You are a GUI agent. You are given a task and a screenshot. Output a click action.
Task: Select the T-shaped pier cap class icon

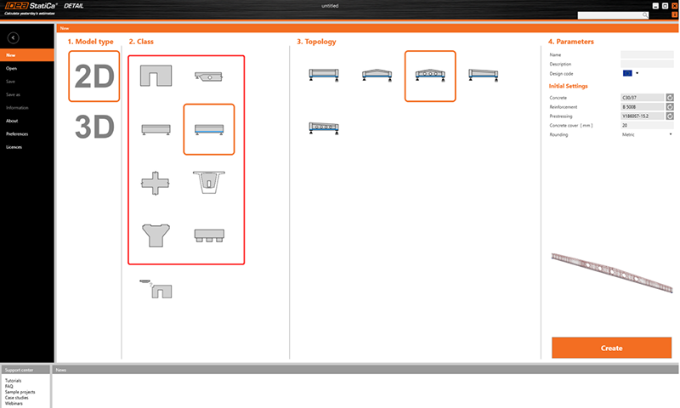156,235
